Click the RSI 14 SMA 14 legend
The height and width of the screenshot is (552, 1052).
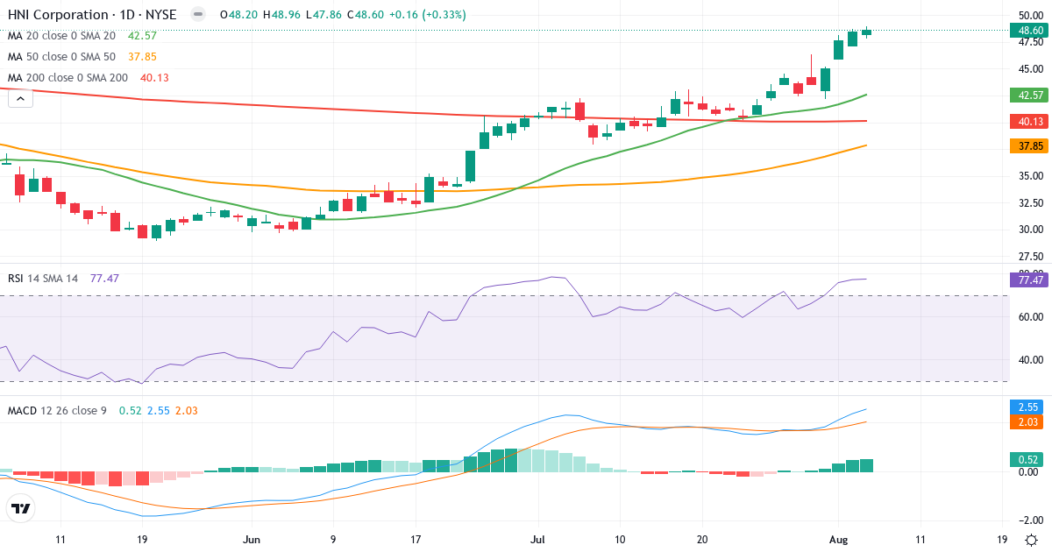(43, 279)
